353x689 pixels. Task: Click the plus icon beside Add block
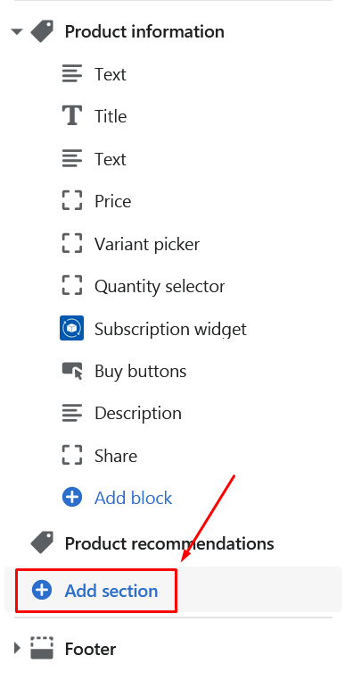pyautogui.click(x=72, y=498)
